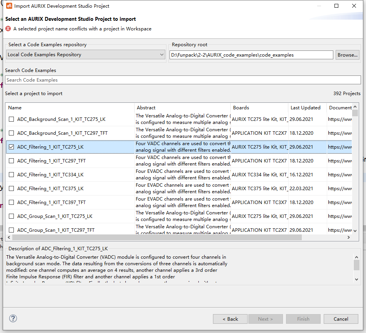Maximize the import dialog window
366x333 pixels.
point(336,6)
